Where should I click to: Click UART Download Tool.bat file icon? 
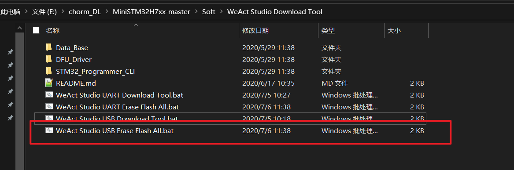tap(49, 95)
